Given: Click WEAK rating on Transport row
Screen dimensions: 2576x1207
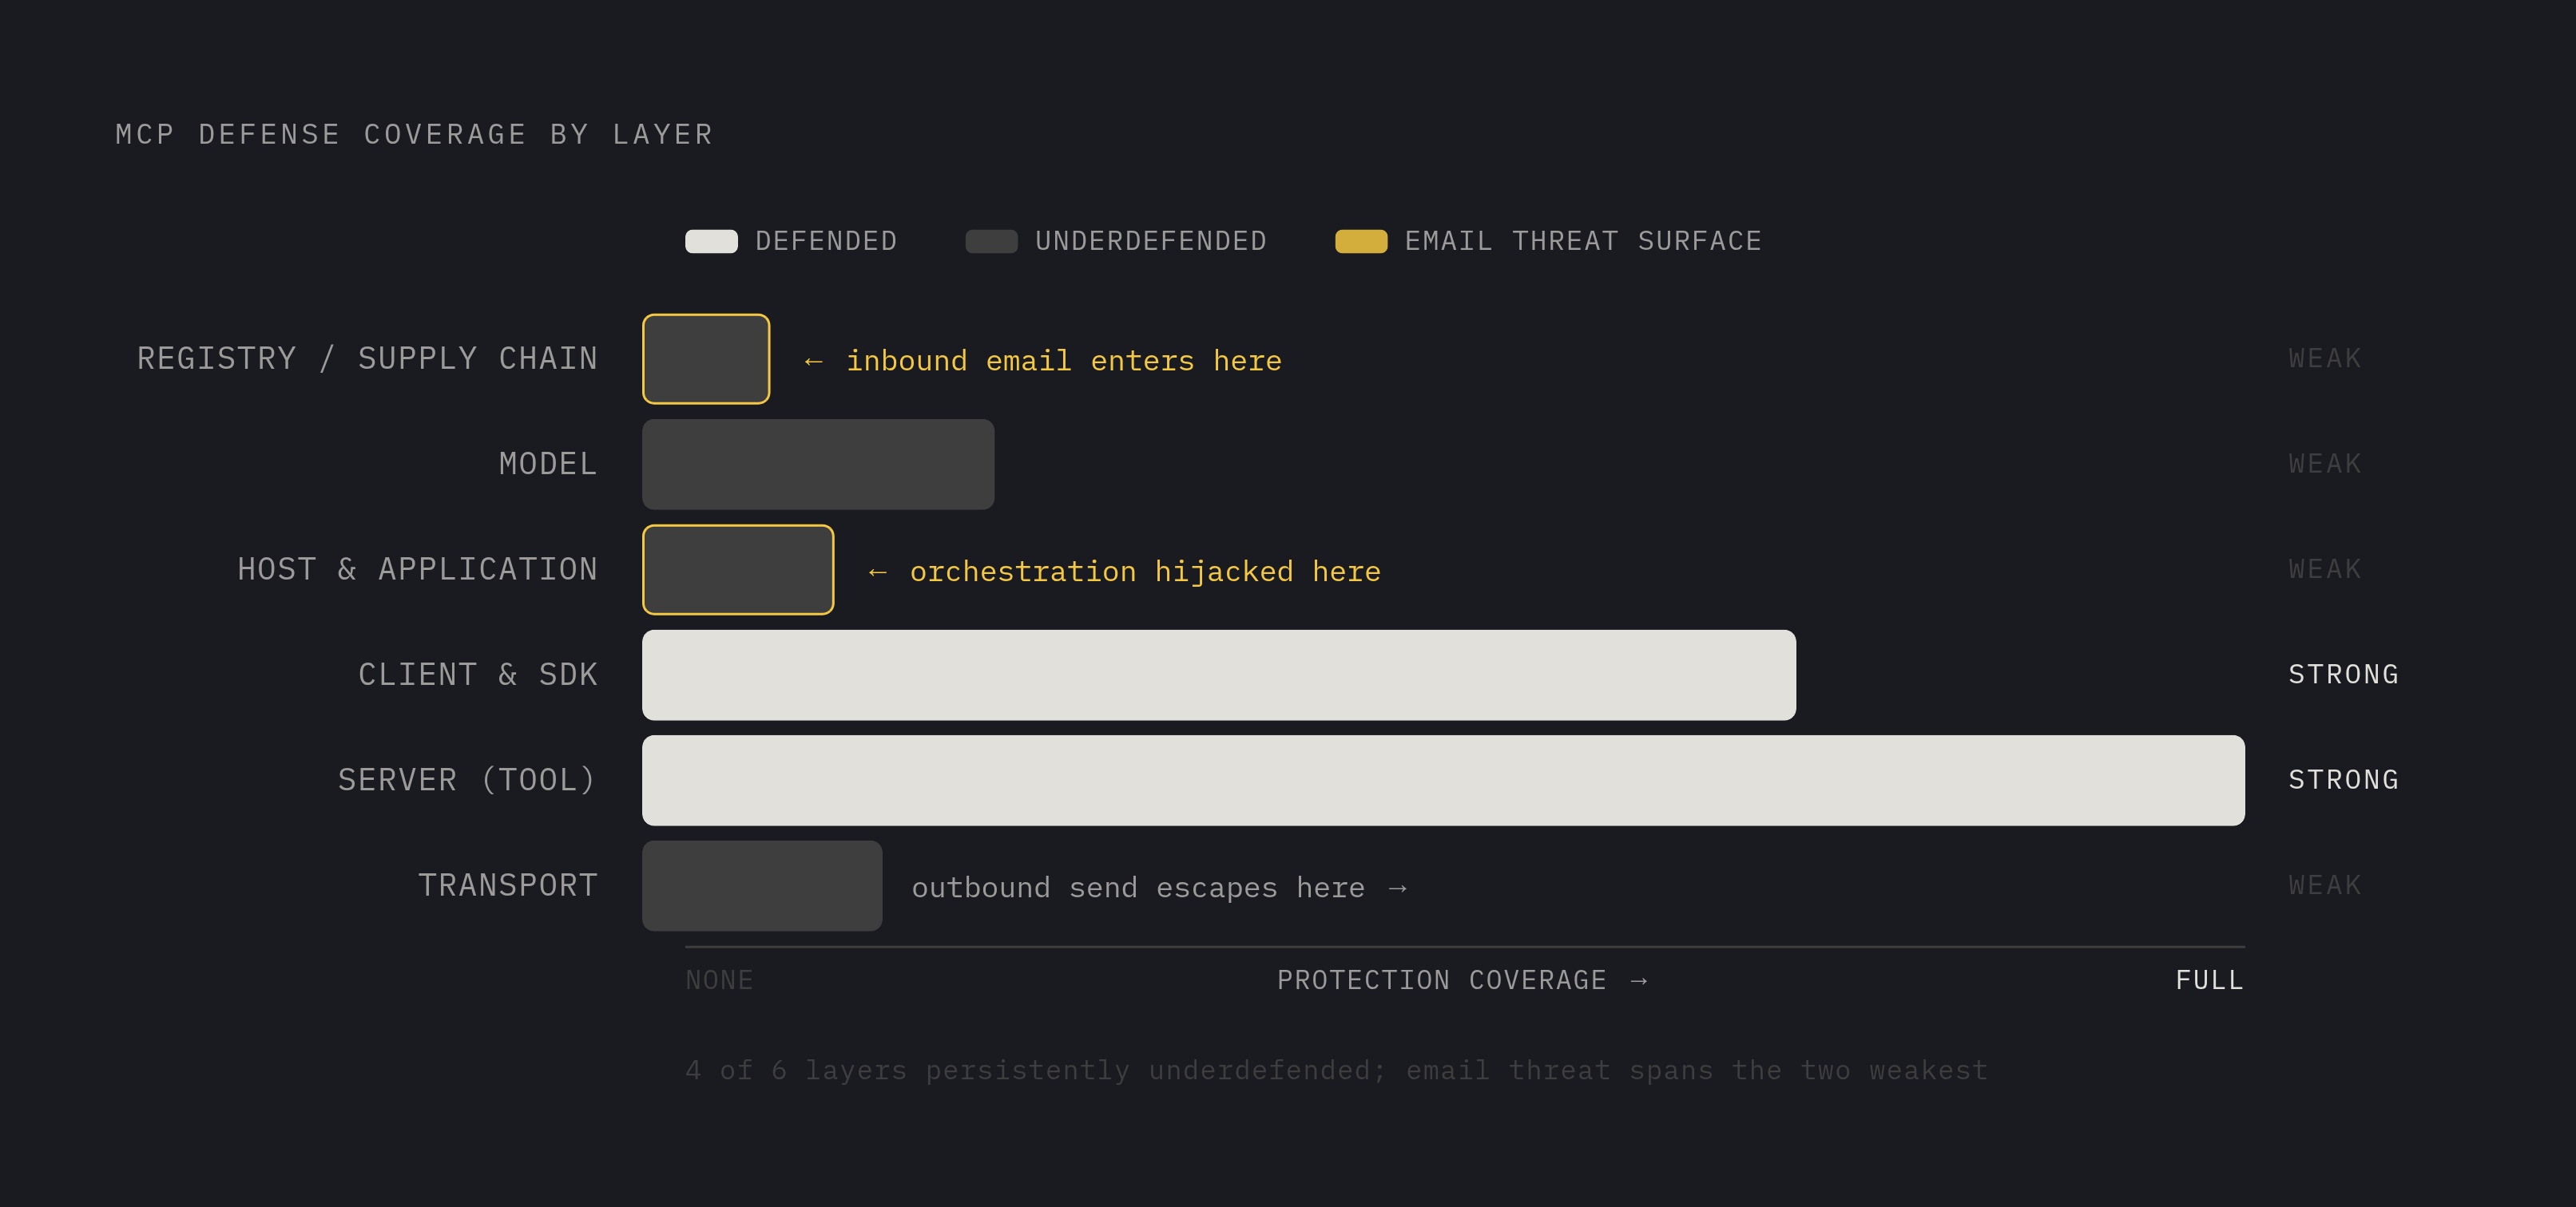Looking at the screenshot, I should (2325, 885).
